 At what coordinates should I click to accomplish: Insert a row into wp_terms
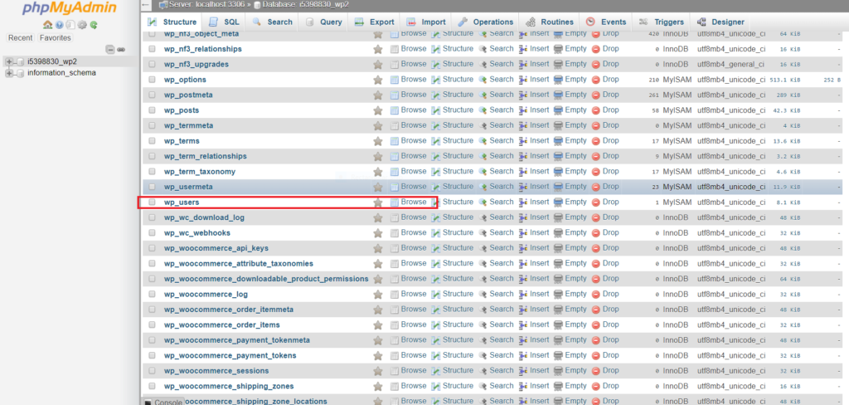coord(534,140)
